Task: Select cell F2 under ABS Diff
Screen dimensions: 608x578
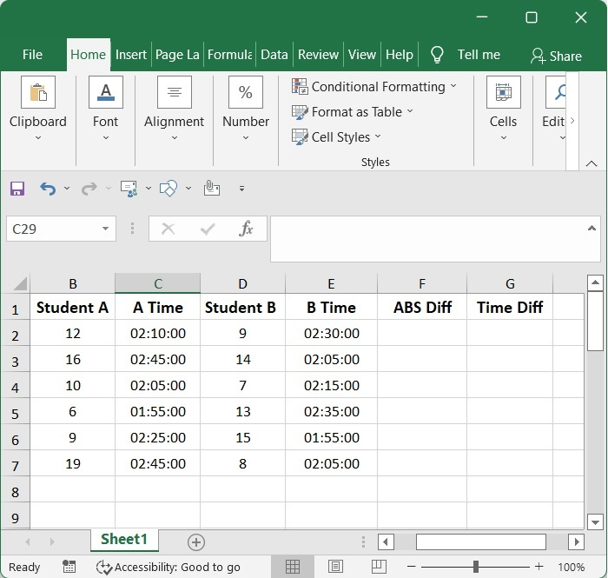Action: tap(421, 333)
